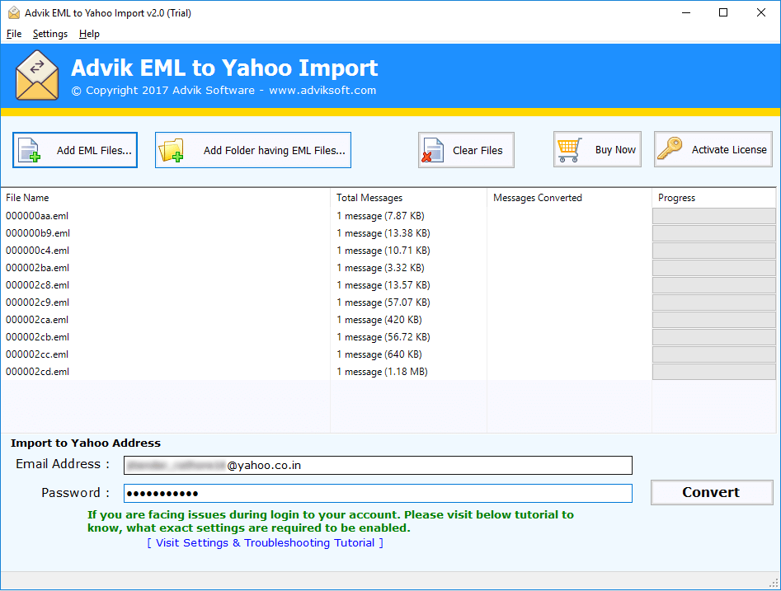Click the Activate License key icon

[x=670, y=149]
